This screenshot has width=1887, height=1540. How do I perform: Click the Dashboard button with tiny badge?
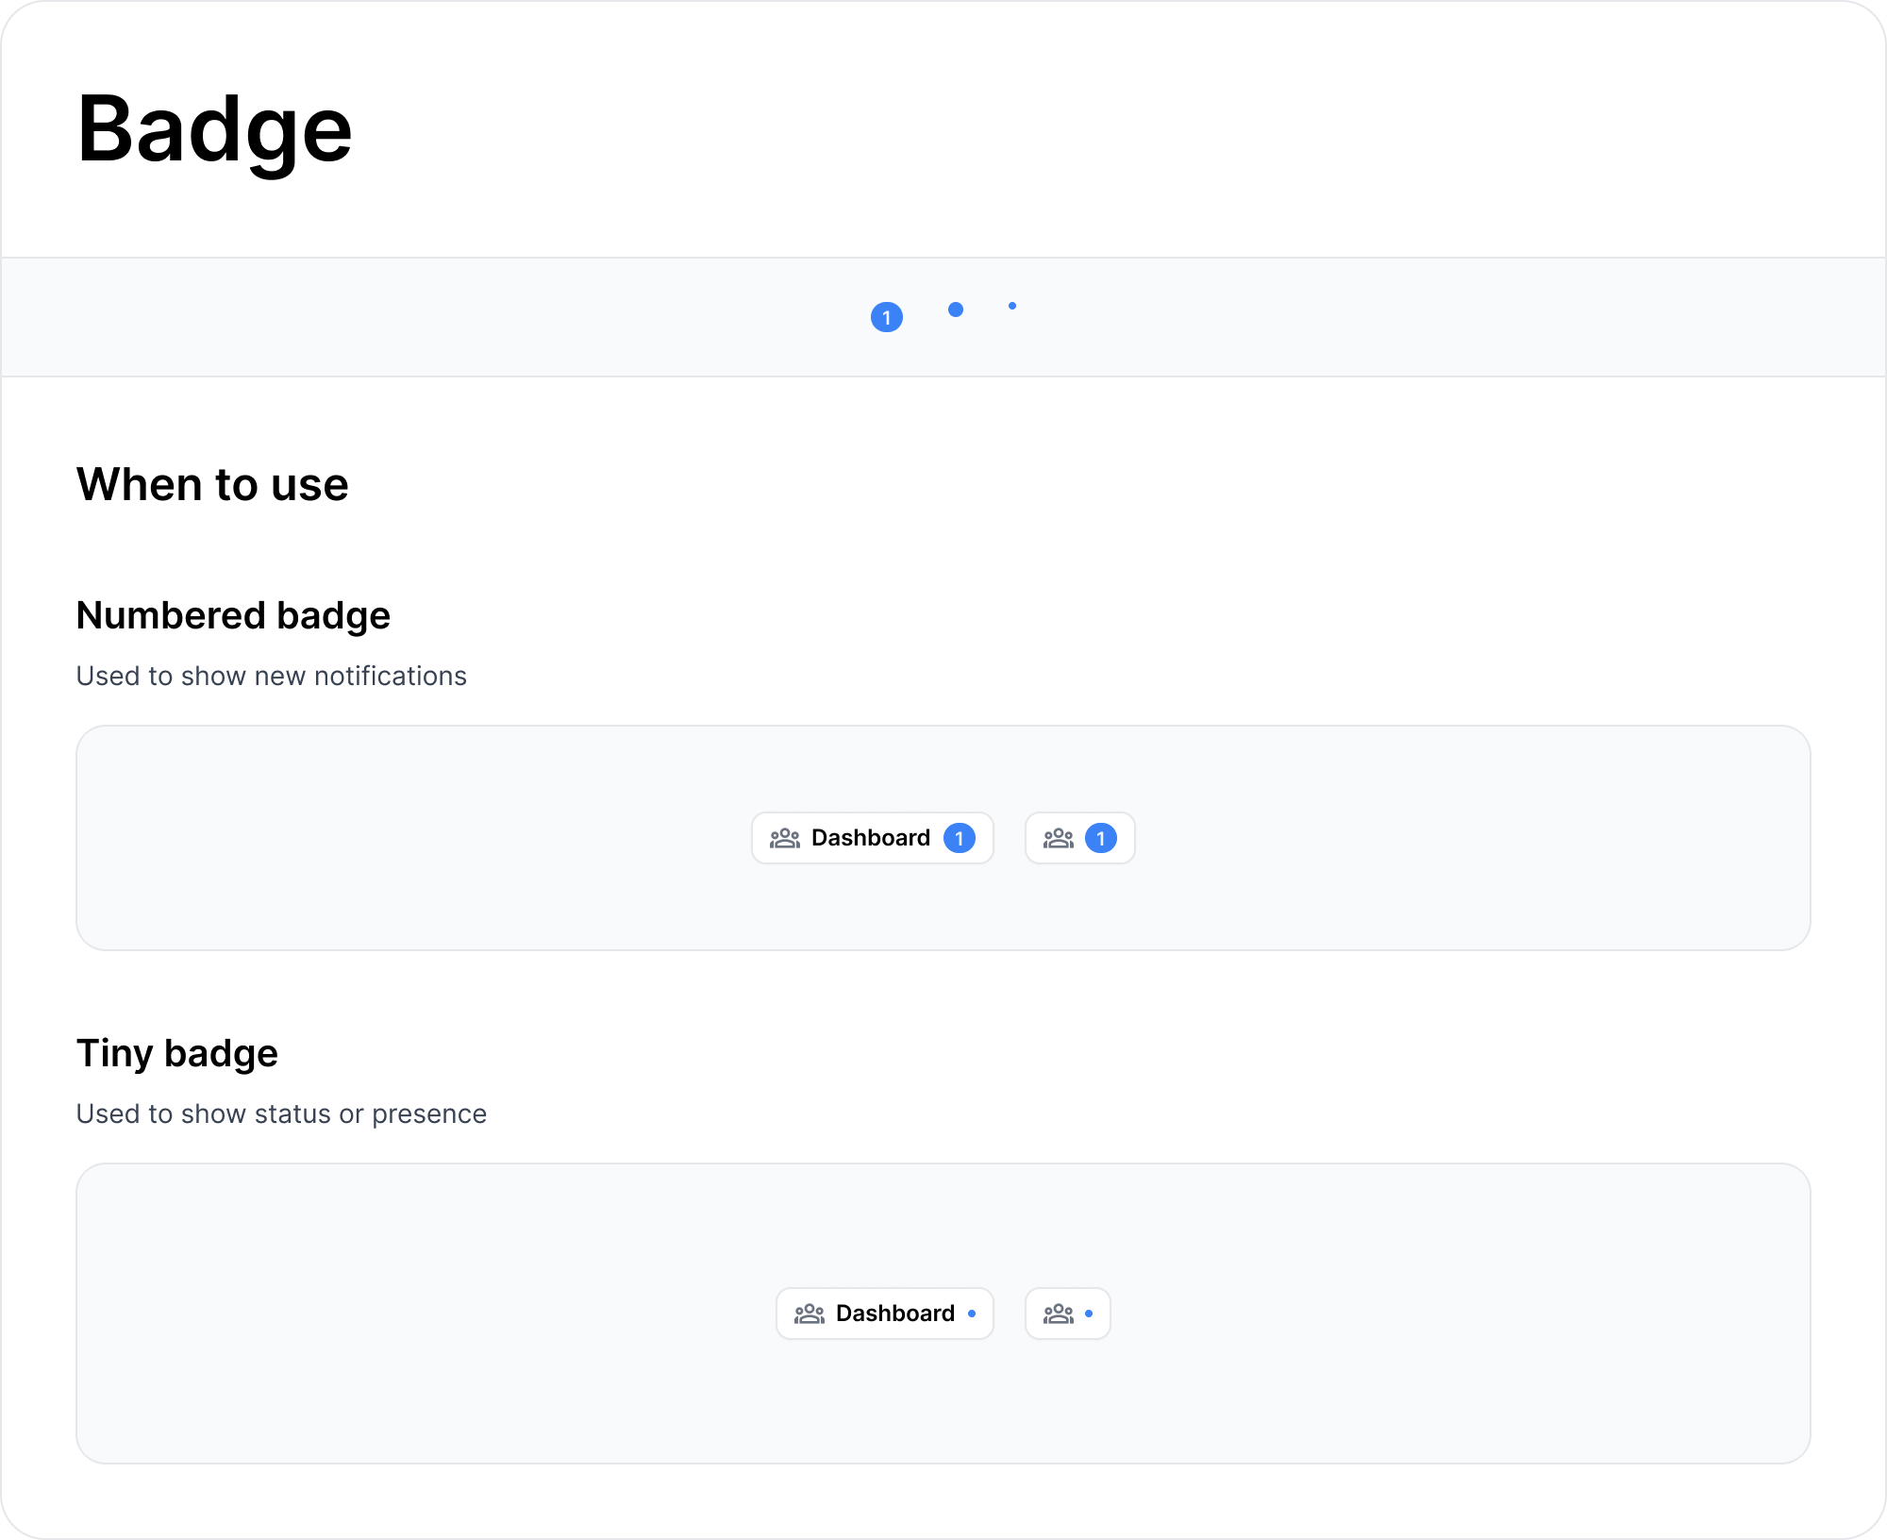click(883, 1313)
